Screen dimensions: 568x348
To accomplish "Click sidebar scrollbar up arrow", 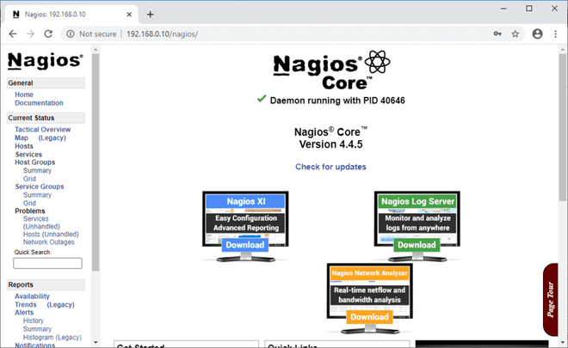I will pyautogui.click(x=96, y=49).
